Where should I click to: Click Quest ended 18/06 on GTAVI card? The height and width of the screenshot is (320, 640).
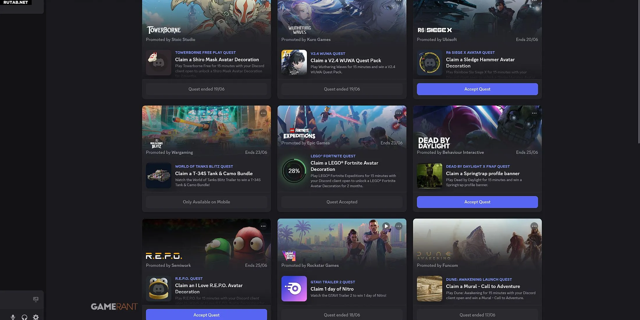[342, 314]
